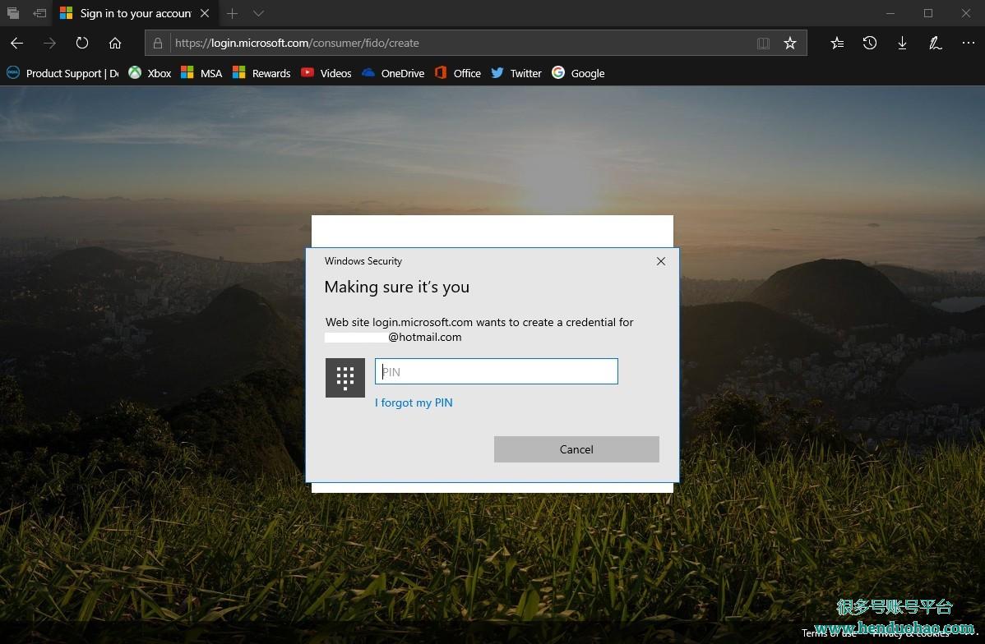Open the browser home page icon
This screenshot has width=985, height=644.
coord(115,44)
